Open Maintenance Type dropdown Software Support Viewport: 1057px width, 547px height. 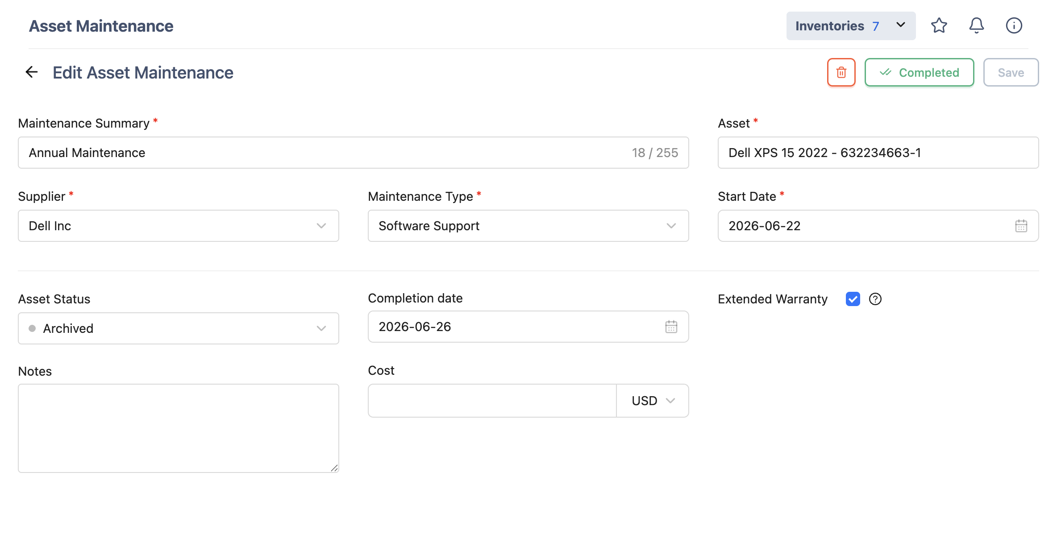(x=528, y=226)
